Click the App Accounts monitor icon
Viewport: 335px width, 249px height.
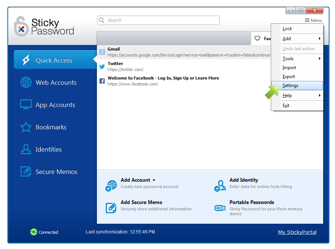coord(26,104)
